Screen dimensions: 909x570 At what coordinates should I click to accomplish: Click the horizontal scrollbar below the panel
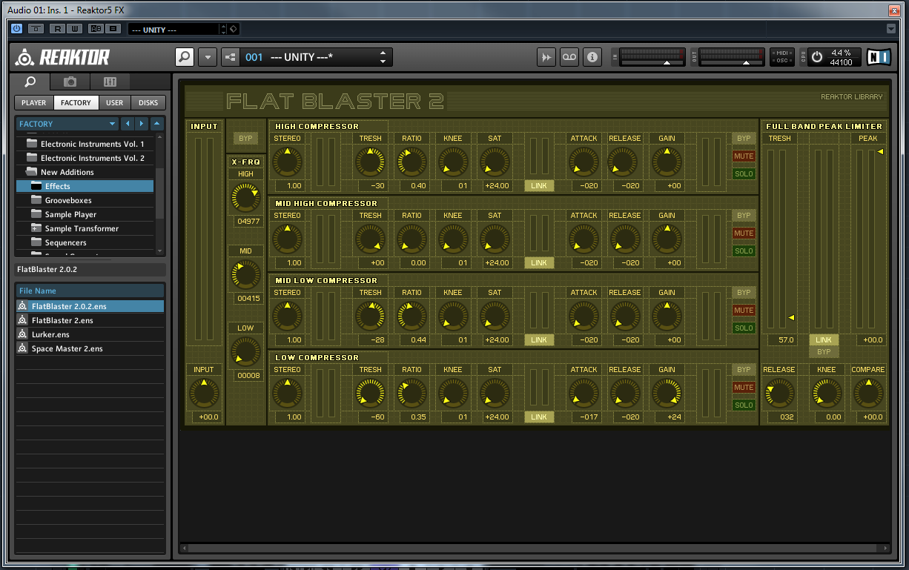point(535,549)
